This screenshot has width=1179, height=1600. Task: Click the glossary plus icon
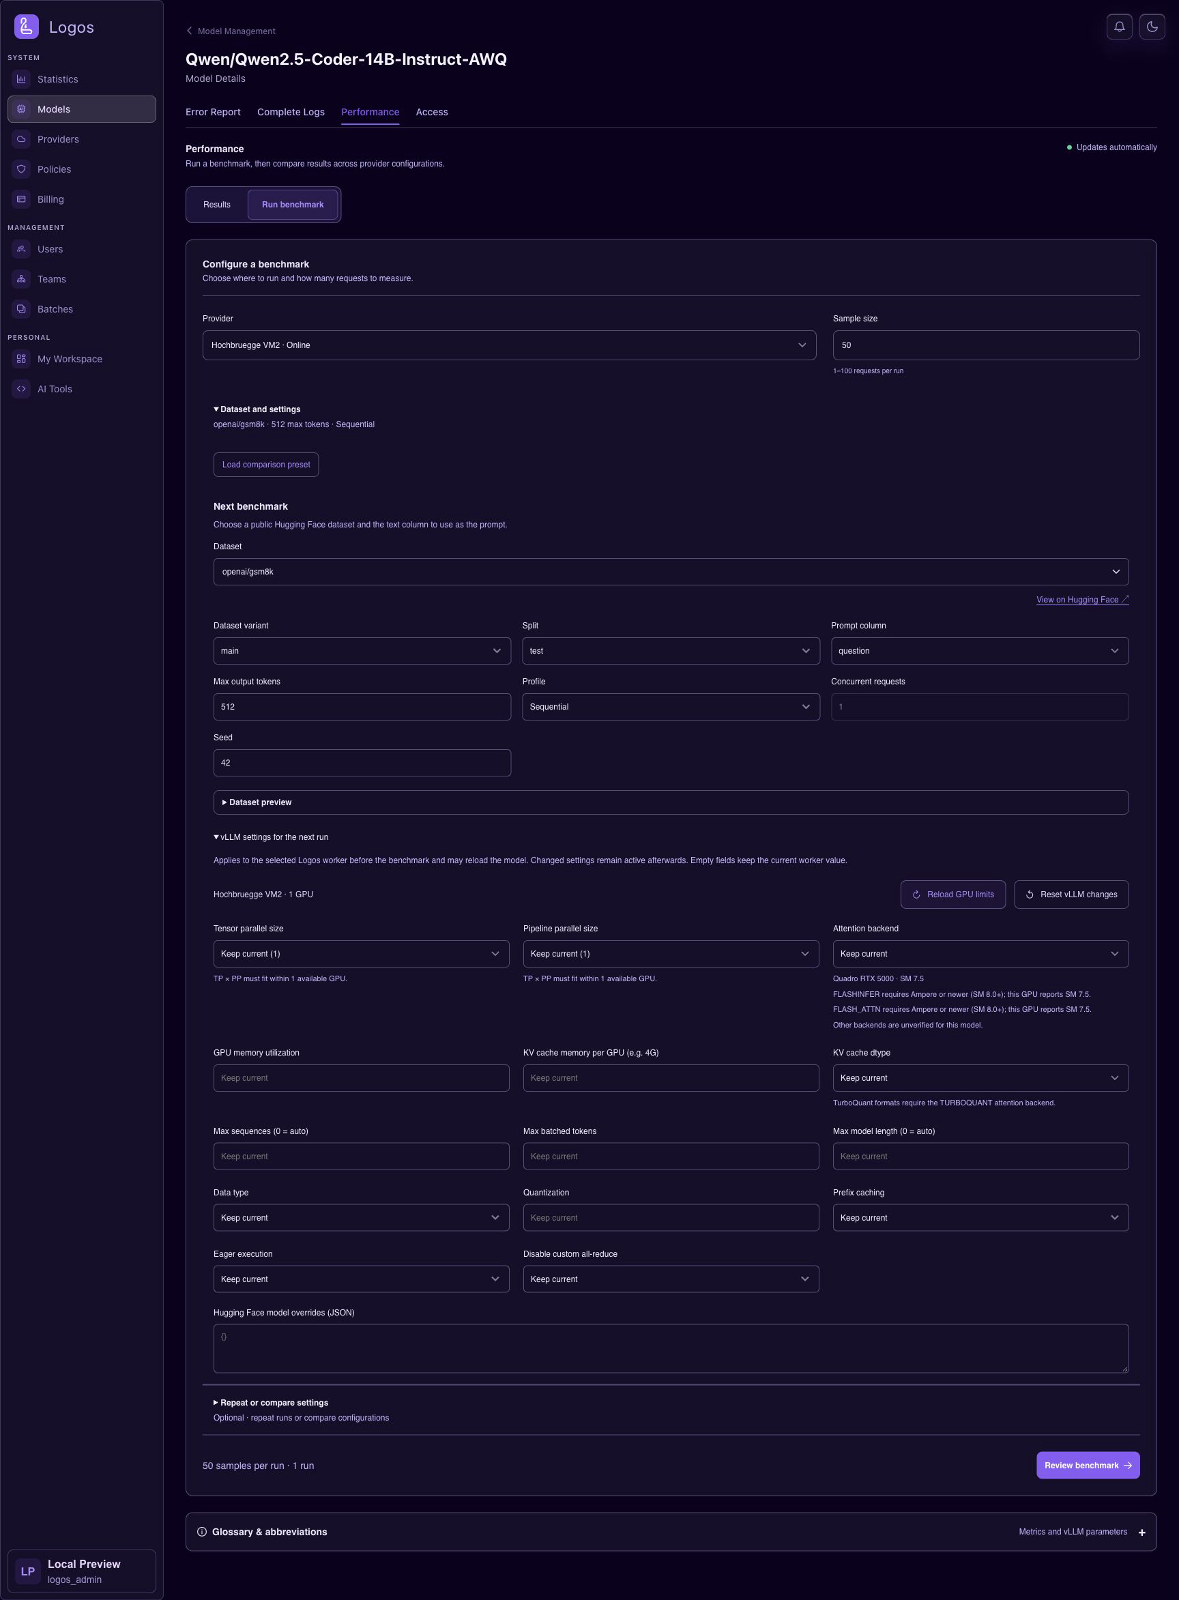(1142, 1532)
